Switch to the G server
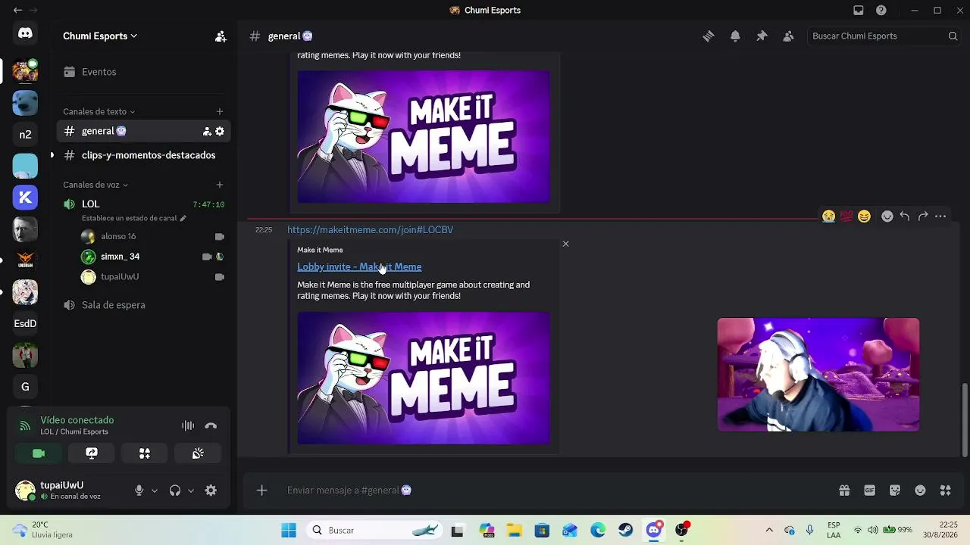Image resolution: width=970 pixels, height=545 pixels. point(25,387)
